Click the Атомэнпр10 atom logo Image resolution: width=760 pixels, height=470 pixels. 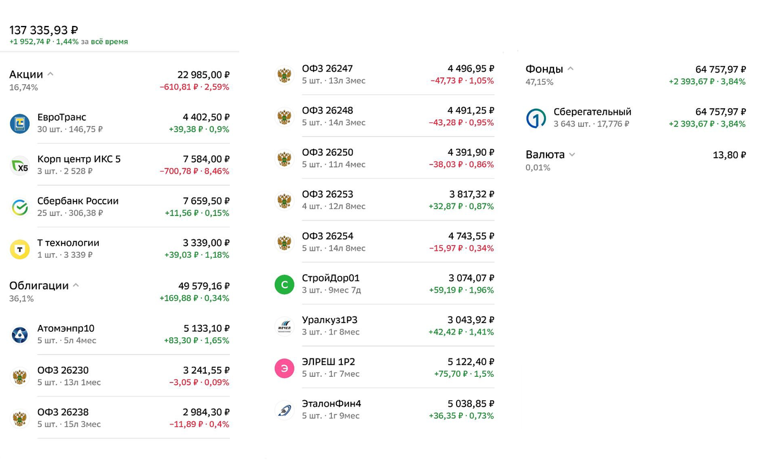pos(20,334)
